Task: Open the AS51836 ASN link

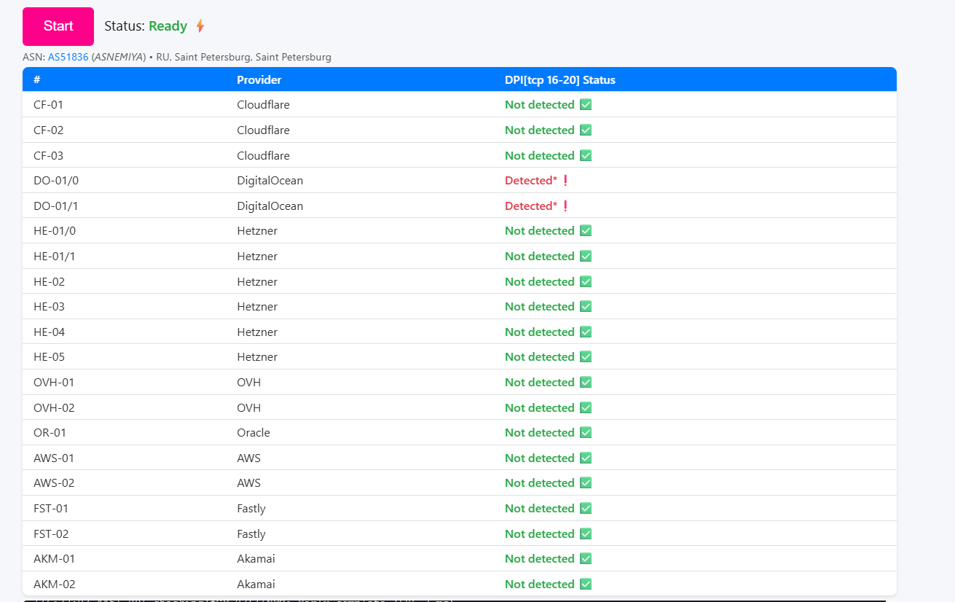Action: point(68,57)
